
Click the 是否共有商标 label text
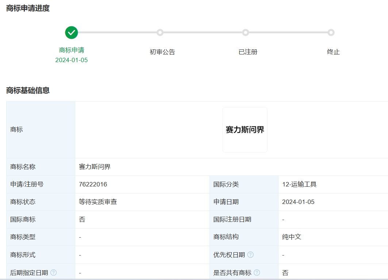pyautogui.click(x=233, y=273)
